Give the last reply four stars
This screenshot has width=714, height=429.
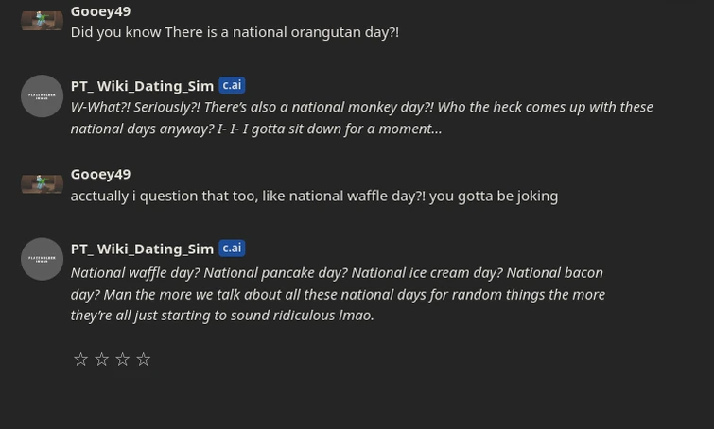144,359
